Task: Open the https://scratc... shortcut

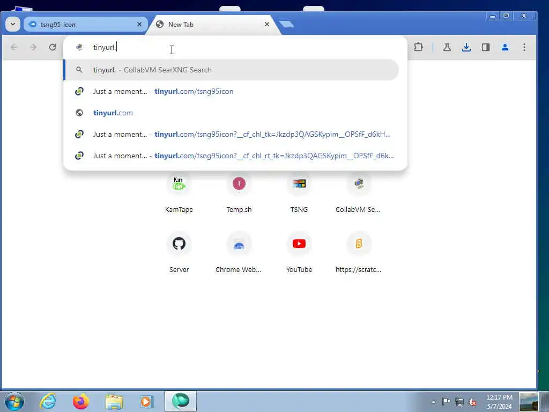Action: 359,252
